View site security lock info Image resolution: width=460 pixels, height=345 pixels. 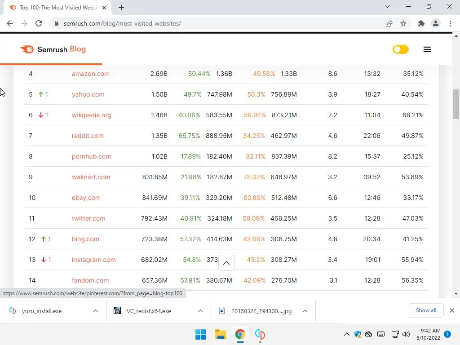coord(57,23)
